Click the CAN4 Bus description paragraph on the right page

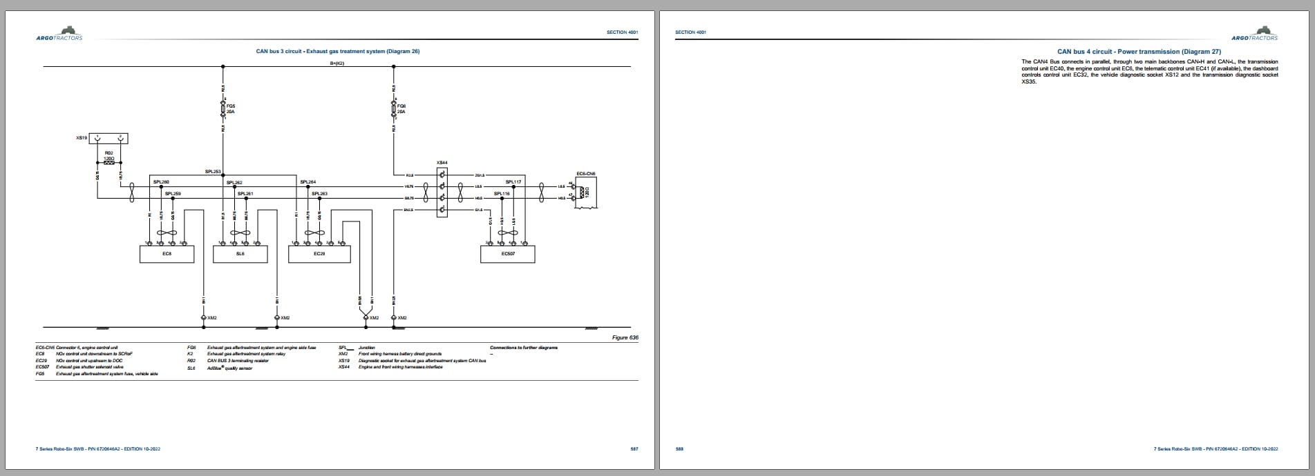click(x=1150, y=71)
